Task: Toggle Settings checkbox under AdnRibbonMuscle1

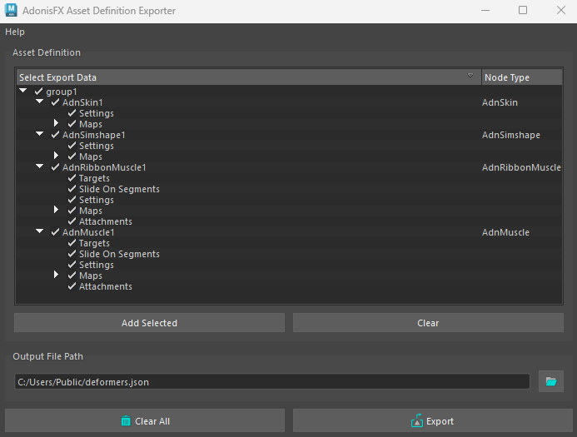Action: point(72,200)
